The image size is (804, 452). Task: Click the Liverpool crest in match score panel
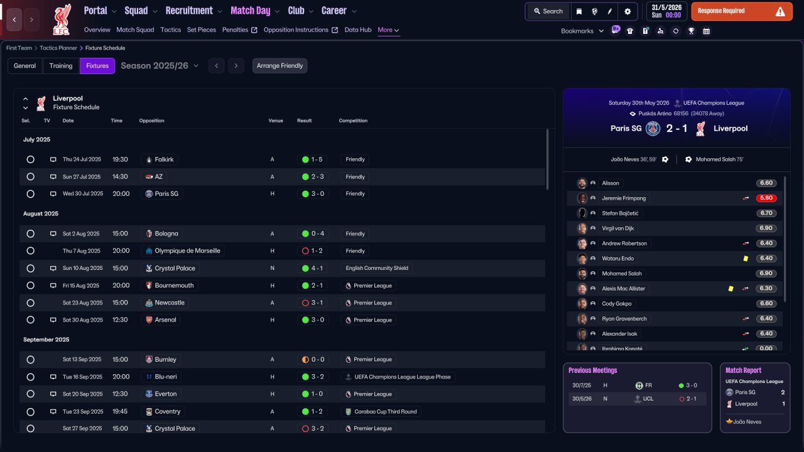pos(701,129)
